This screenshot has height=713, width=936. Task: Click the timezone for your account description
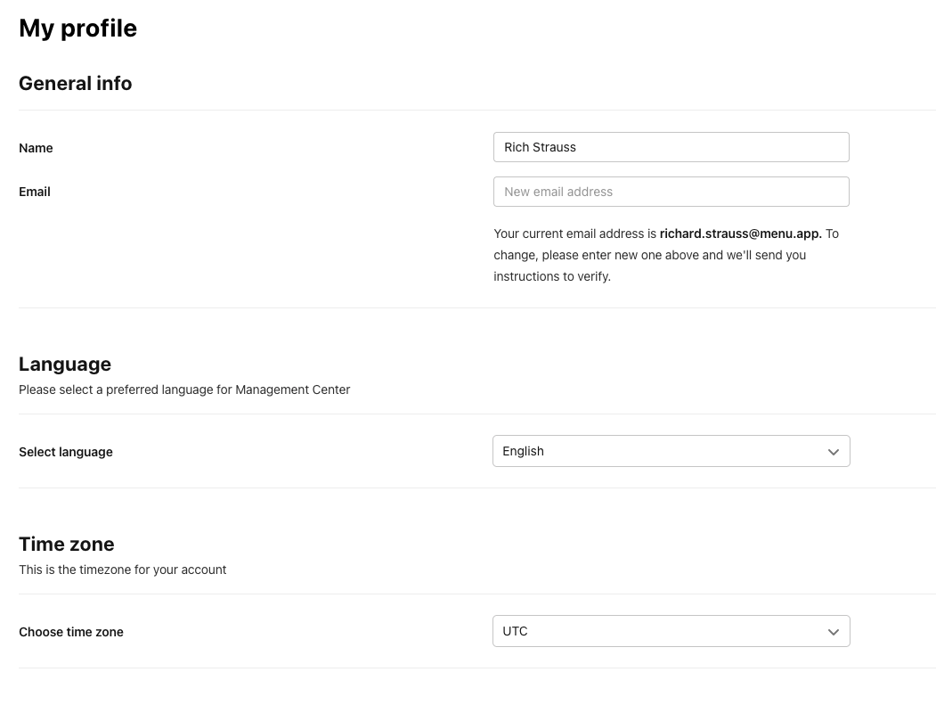[x=122, y=570]
